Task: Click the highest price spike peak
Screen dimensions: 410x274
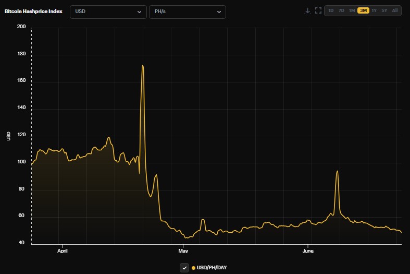Action: [x=143, y=66]
